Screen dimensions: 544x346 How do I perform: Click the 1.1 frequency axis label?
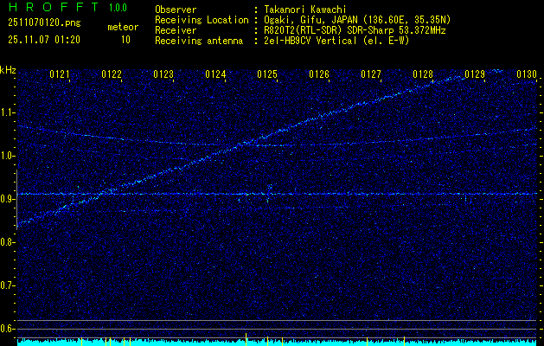(x=8, y=112)
